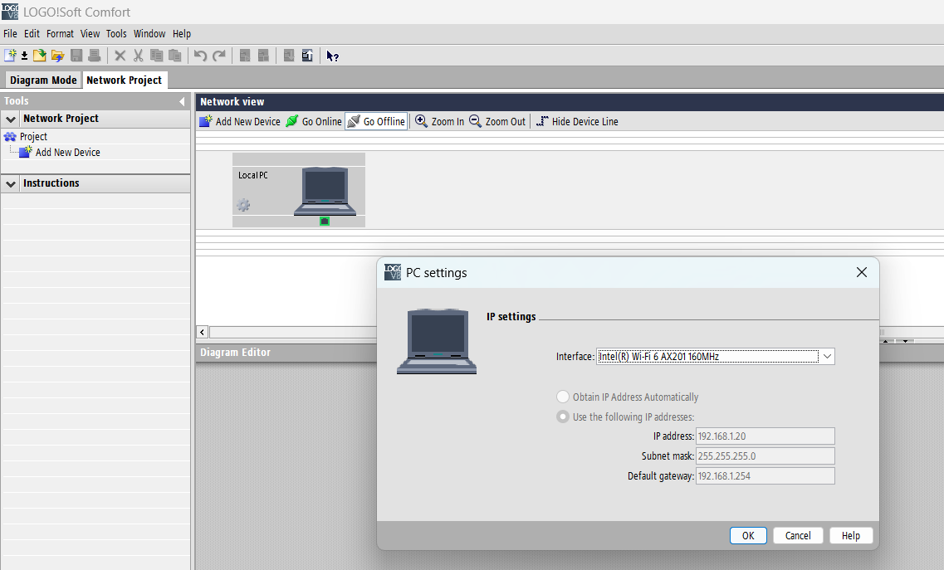Click the LOGO to PC upload icon
The image size is (944, 570).
pyautogui.click(x=307, y=56)
